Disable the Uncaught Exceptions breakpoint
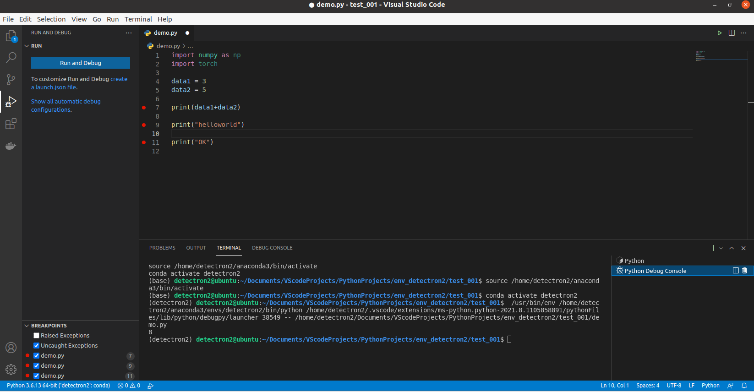 coord(36,346)
